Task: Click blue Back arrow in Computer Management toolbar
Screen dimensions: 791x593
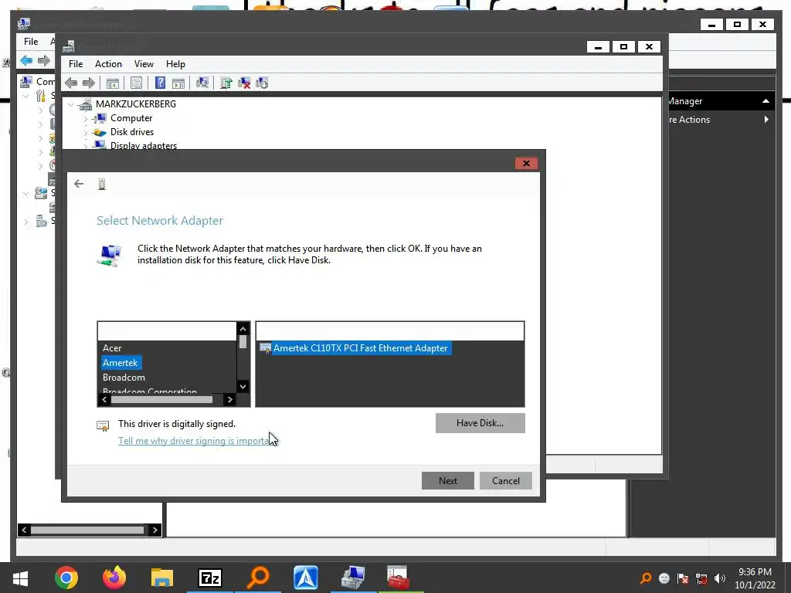Action: 26,60
